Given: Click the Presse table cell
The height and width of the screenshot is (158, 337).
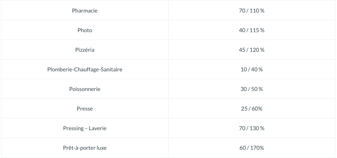Looking at the screenshot, I should point(85,109).
